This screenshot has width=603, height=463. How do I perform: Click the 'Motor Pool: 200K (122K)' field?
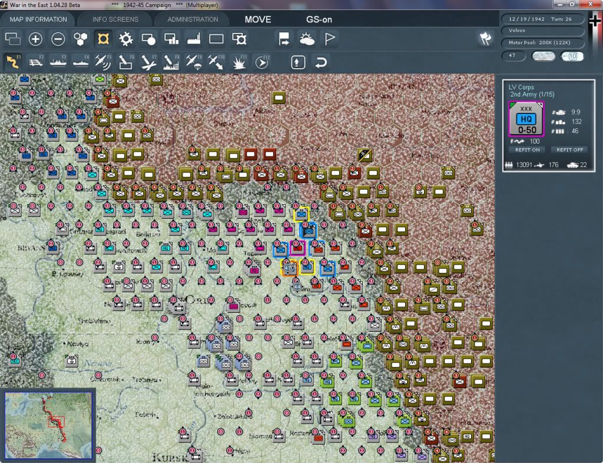coord(542,42)
